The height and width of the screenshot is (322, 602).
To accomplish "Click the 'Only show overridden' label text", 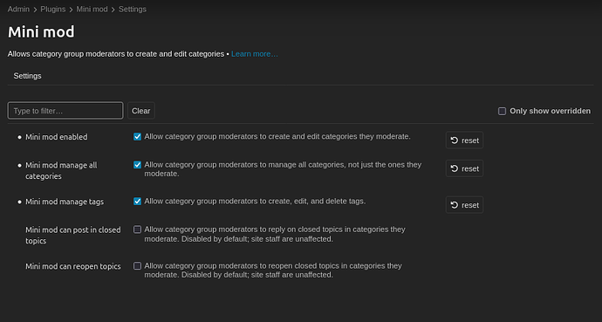I will 551,111.
